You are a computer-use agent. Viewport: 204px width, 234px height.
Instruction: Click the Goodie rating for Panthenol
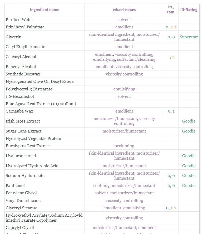[x=189, y=186]
